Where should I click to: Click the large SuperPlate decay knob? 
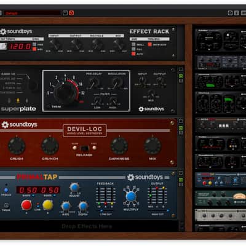tap(65, 93)
